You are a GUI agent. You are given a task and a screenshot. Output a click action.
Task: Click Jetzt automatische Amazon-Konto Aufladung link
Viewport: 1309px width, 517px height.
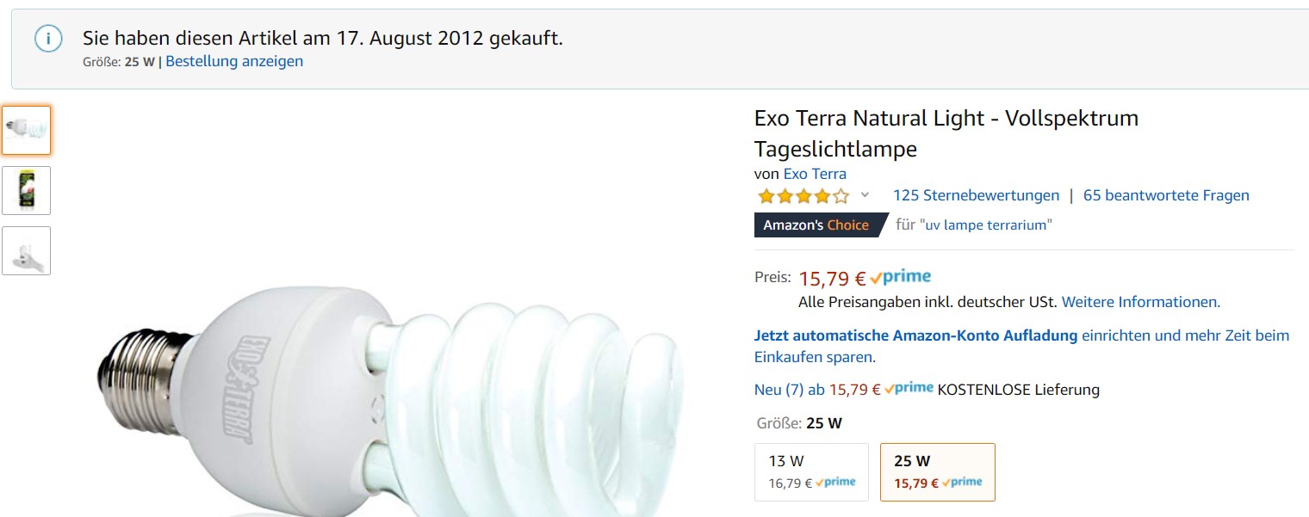pyautogui.click(x=915, y=335)
